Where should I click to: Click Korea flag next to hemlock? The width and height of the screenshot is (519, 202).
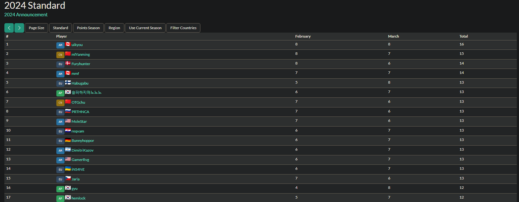[68, 198]
